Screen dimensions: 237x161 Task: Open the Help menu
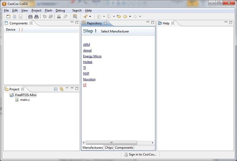[x=88, y=11]
